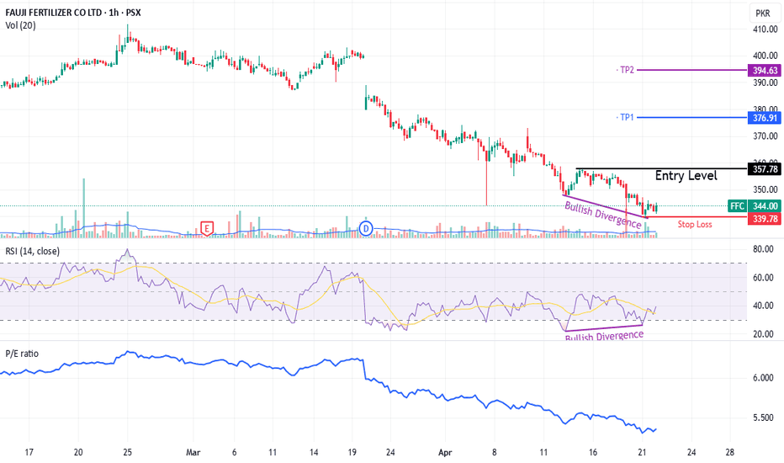
Task: Select the 'Bullish Divergence' label on RSI pane
Action: 604,336
